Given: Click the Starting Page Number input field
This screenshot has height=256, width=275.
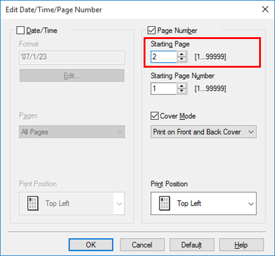Looking at the screenshot, I should tap(164, 88).
